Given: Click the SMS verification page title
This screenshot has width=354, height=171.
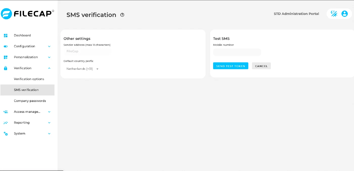Looking at the screenshot, I should (91, 15).
